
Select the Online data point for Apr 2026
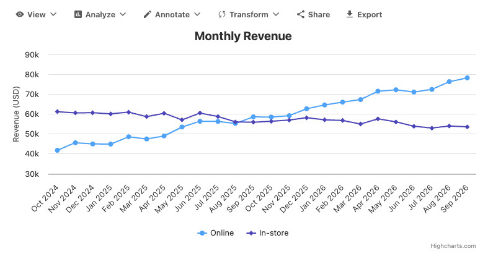click(378, 92)
